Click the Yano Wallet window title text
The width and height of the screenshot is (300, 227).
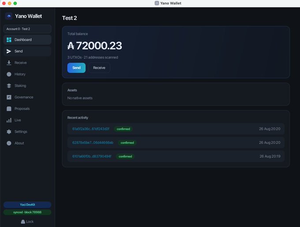[171, 3]
